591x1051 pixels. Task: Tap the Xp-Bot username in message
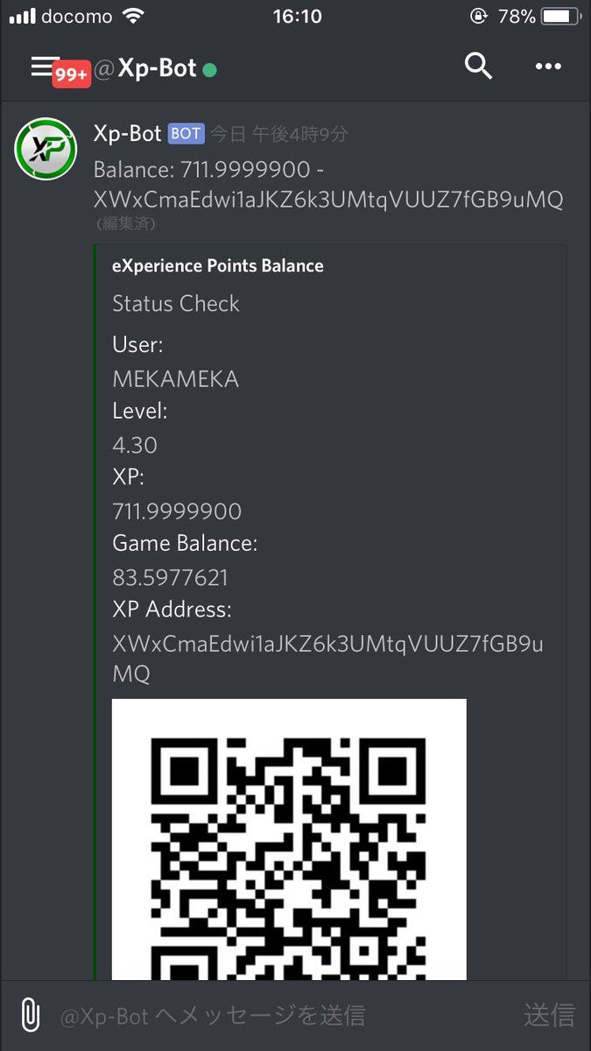coord(128,133)
